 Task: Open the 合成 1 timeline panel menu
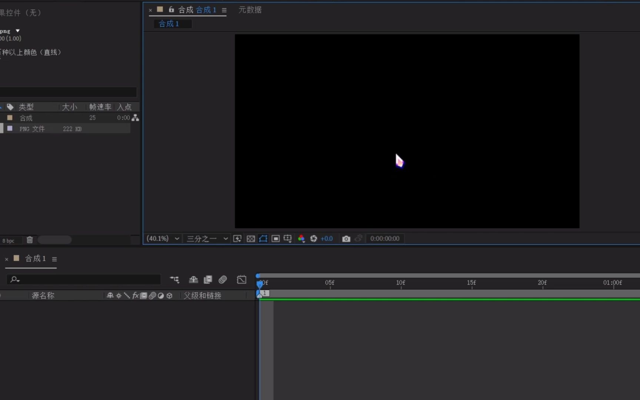(x=54, y=259)
